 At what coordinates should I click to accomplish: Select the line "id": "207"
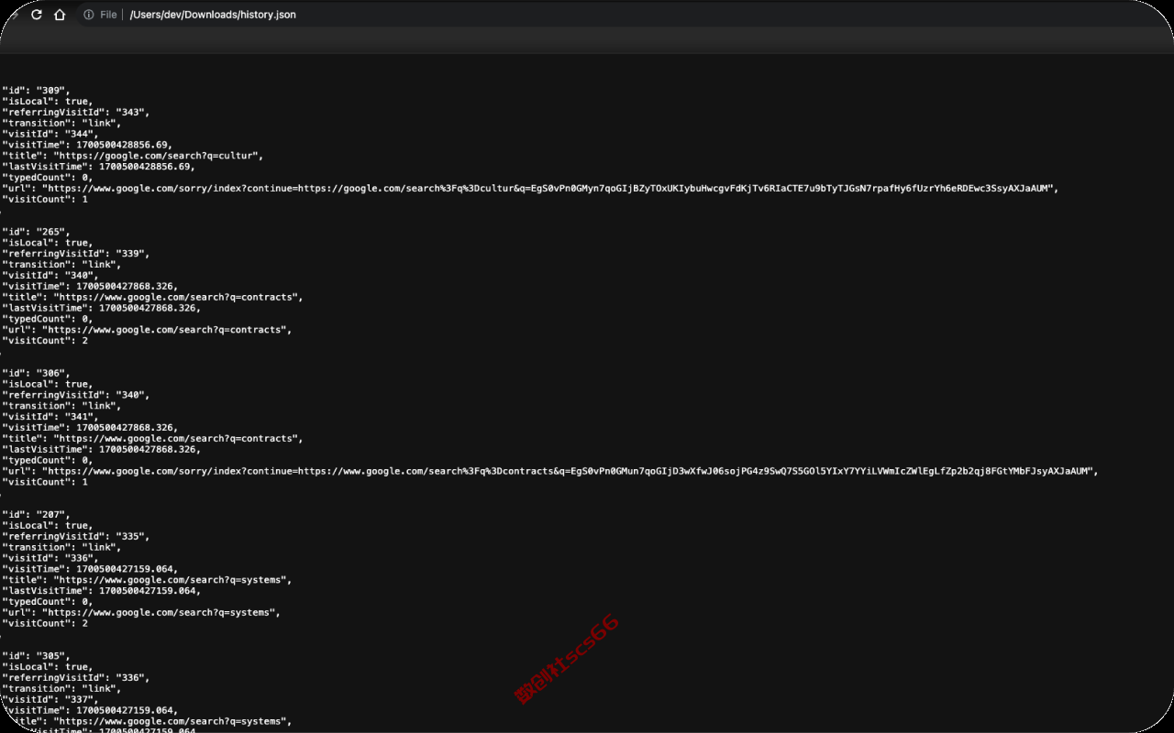click(x=37, y=515)
